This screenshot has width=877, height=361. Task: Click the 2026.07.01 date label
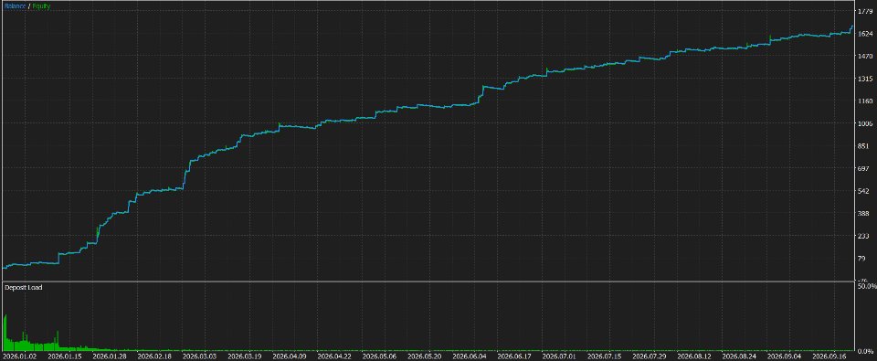[x=560, y=356]
